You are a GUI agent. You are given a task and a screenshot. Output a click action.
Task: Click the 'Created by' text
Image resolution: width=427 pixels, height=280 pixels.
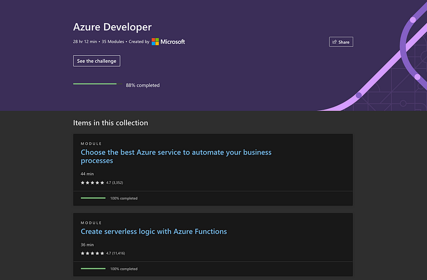[139, 42]
